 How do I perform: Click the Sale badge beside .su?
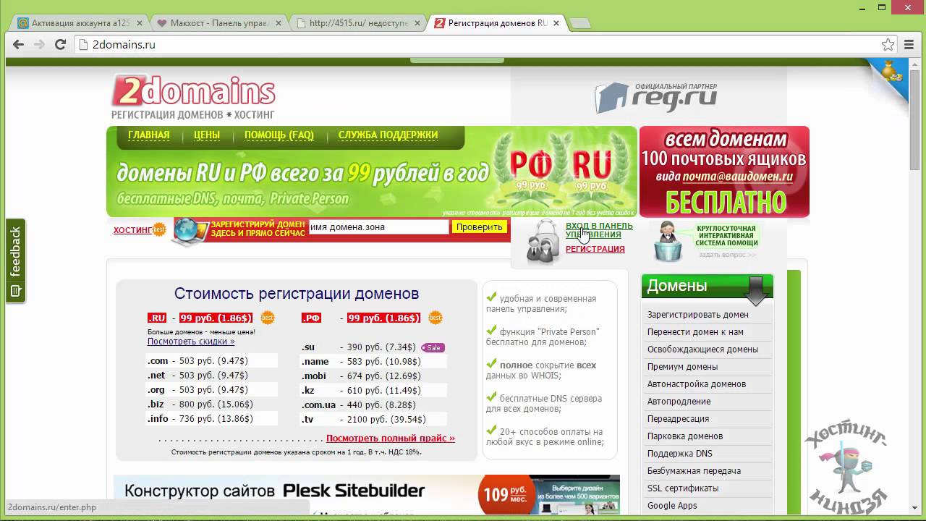click(x=432, y=347)
